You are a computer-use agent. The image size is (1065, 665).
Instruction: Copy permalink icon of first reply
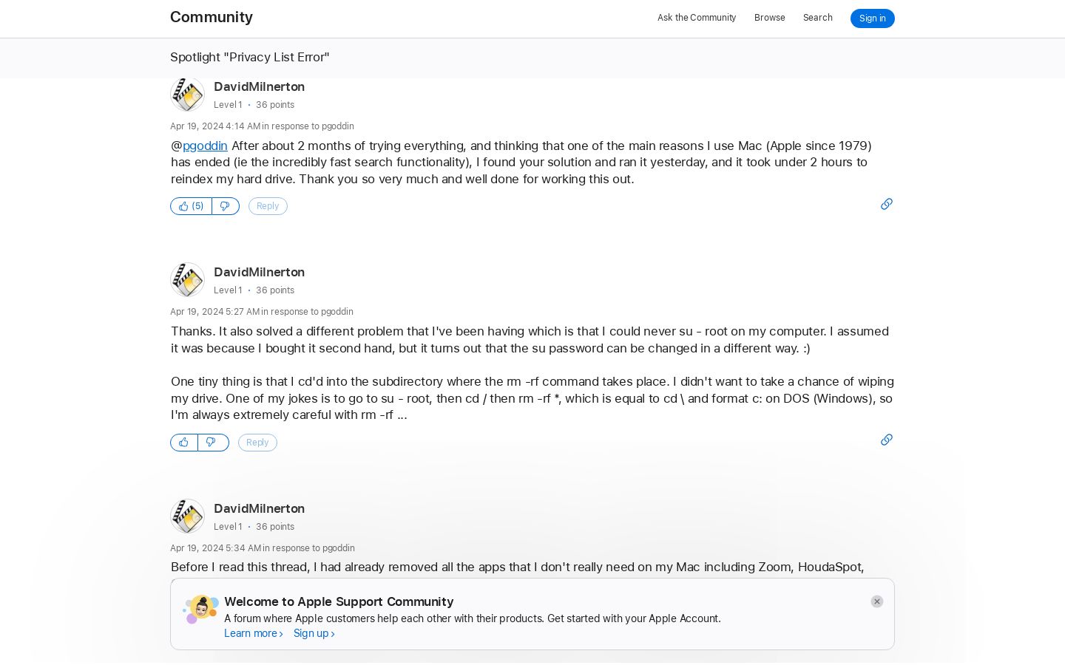pyautogui.click(x=886, y=204)
